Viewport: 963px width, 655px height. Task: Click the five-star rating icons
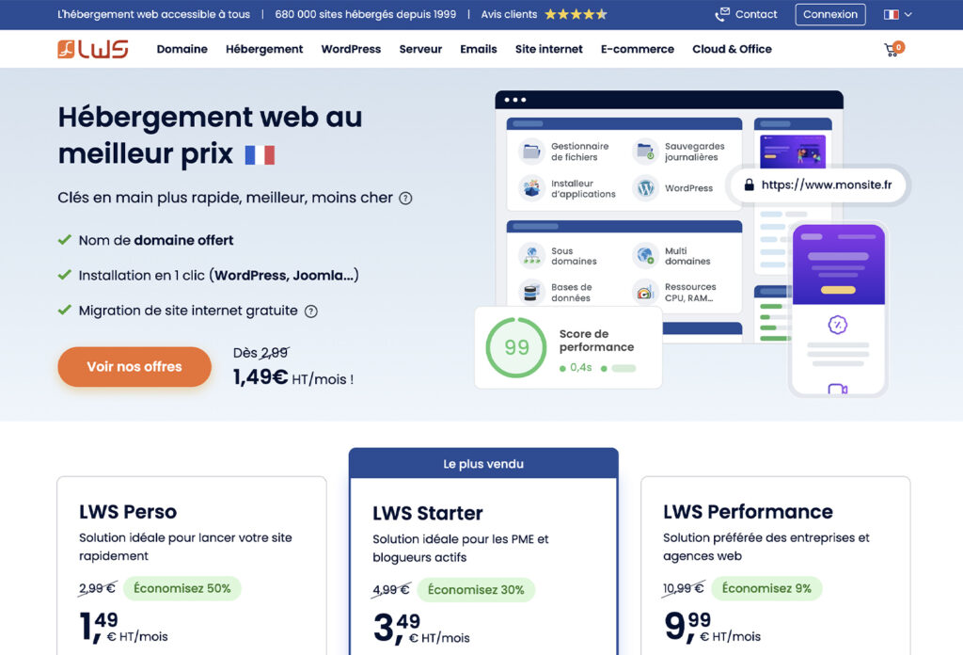[x=576, y=14]
